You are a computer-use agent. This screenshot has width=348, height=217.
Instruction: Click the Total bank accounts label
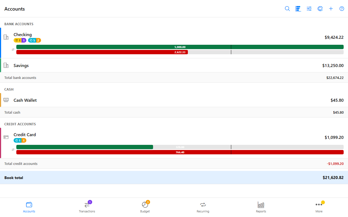click(x=20, y=78)
